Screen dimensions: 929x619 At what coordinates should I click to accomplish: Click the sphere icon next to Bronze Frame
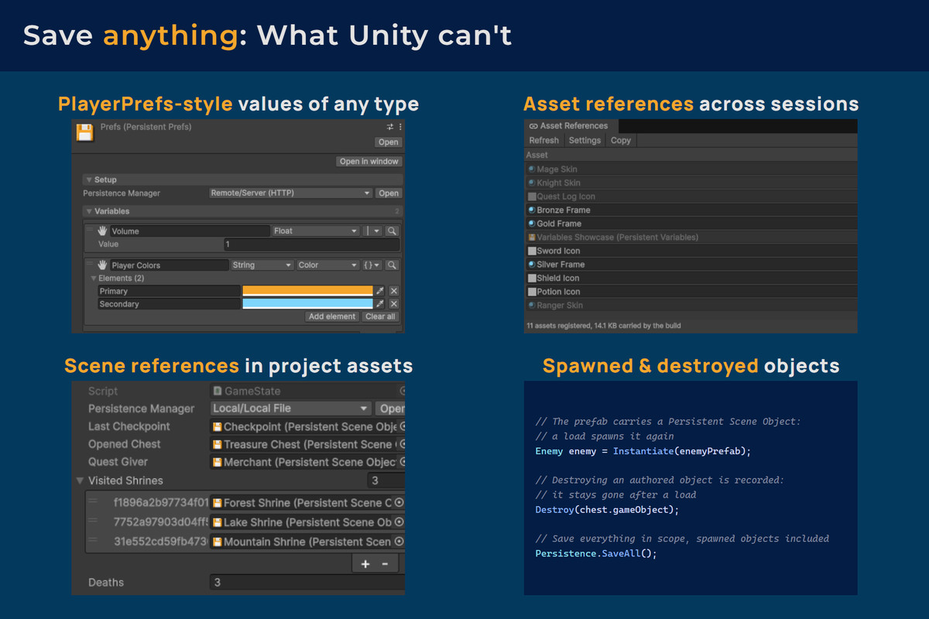coord(532,210)
